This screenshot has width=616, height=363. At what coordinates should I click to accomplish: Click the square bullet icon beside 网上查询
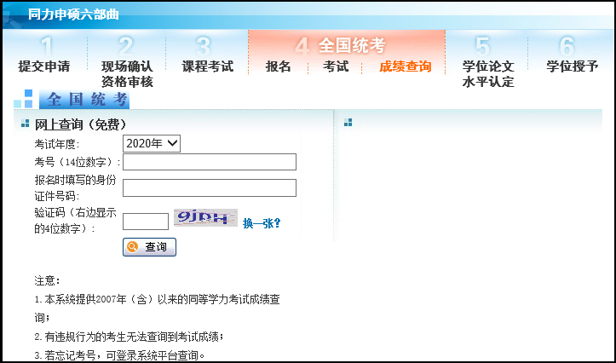click(26, 124)
